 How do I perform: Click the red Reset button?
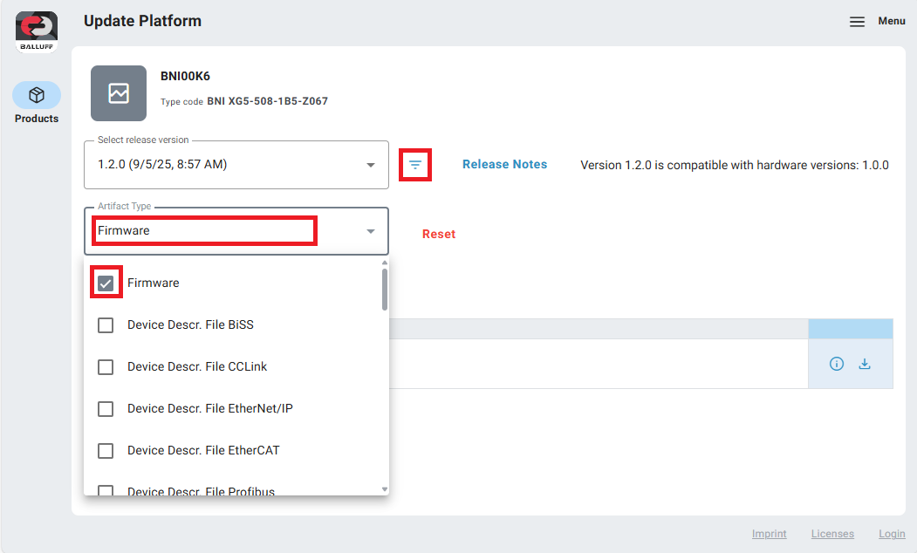point(439,234)
